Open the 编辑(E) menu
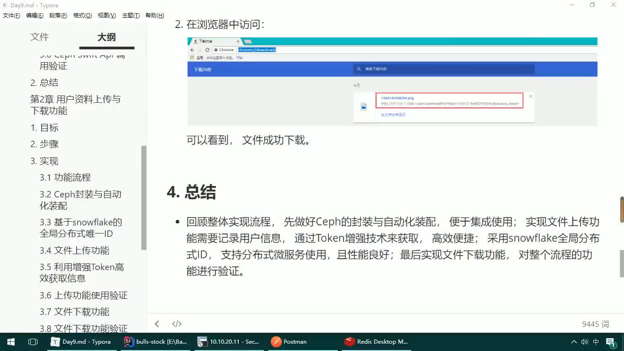Image resolution: width=624 pixels, height=351 pixels. coord(35,16)
